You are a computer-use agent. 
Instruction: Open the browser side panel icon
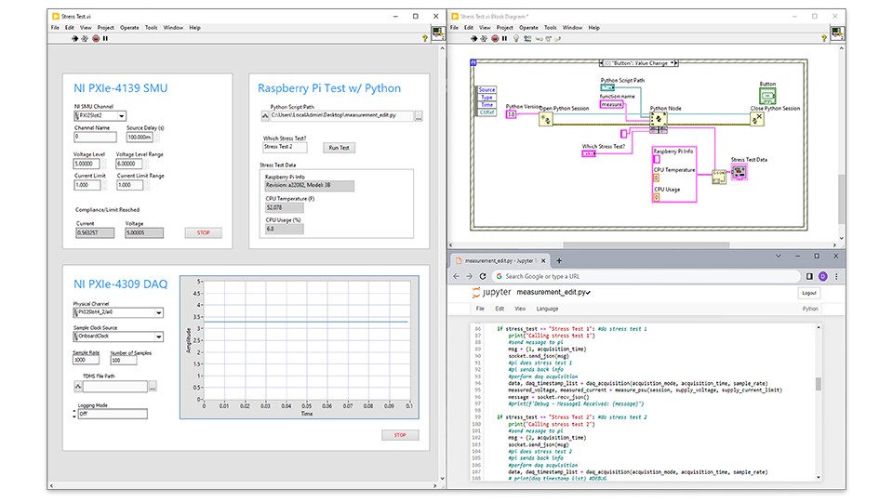[809, 276]
